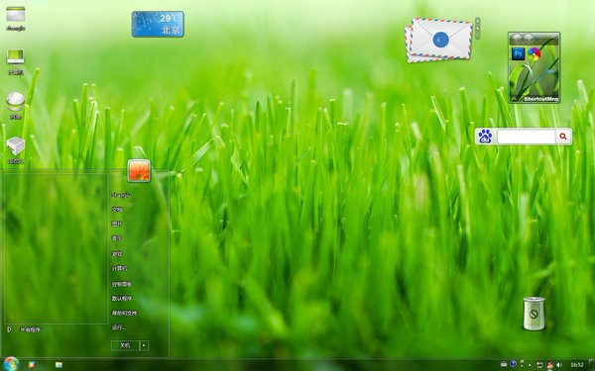Open the Photoshop shortcut in ShortcutMng gadget
This screenshot has height=371, width=595.
(518, 53)
